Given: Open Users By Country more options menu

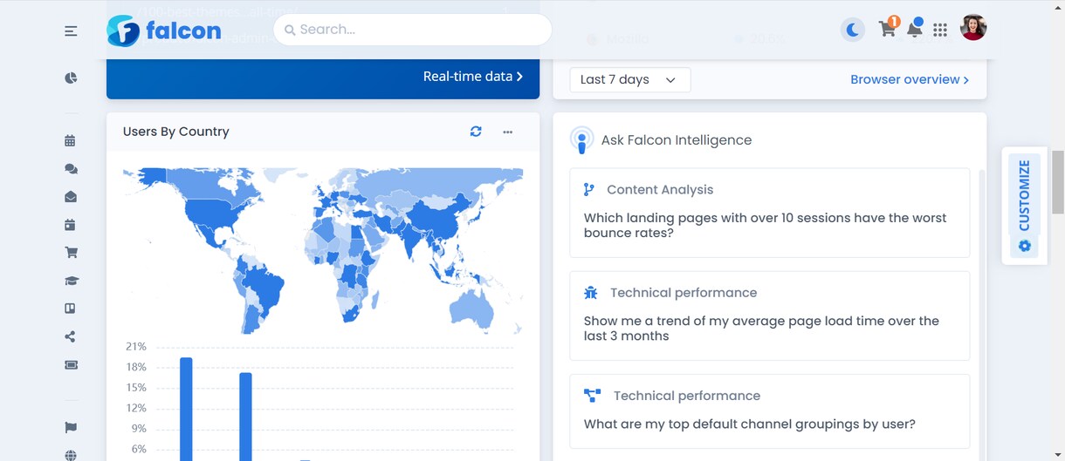Looking at the screenshot, I should click(508, 132).
